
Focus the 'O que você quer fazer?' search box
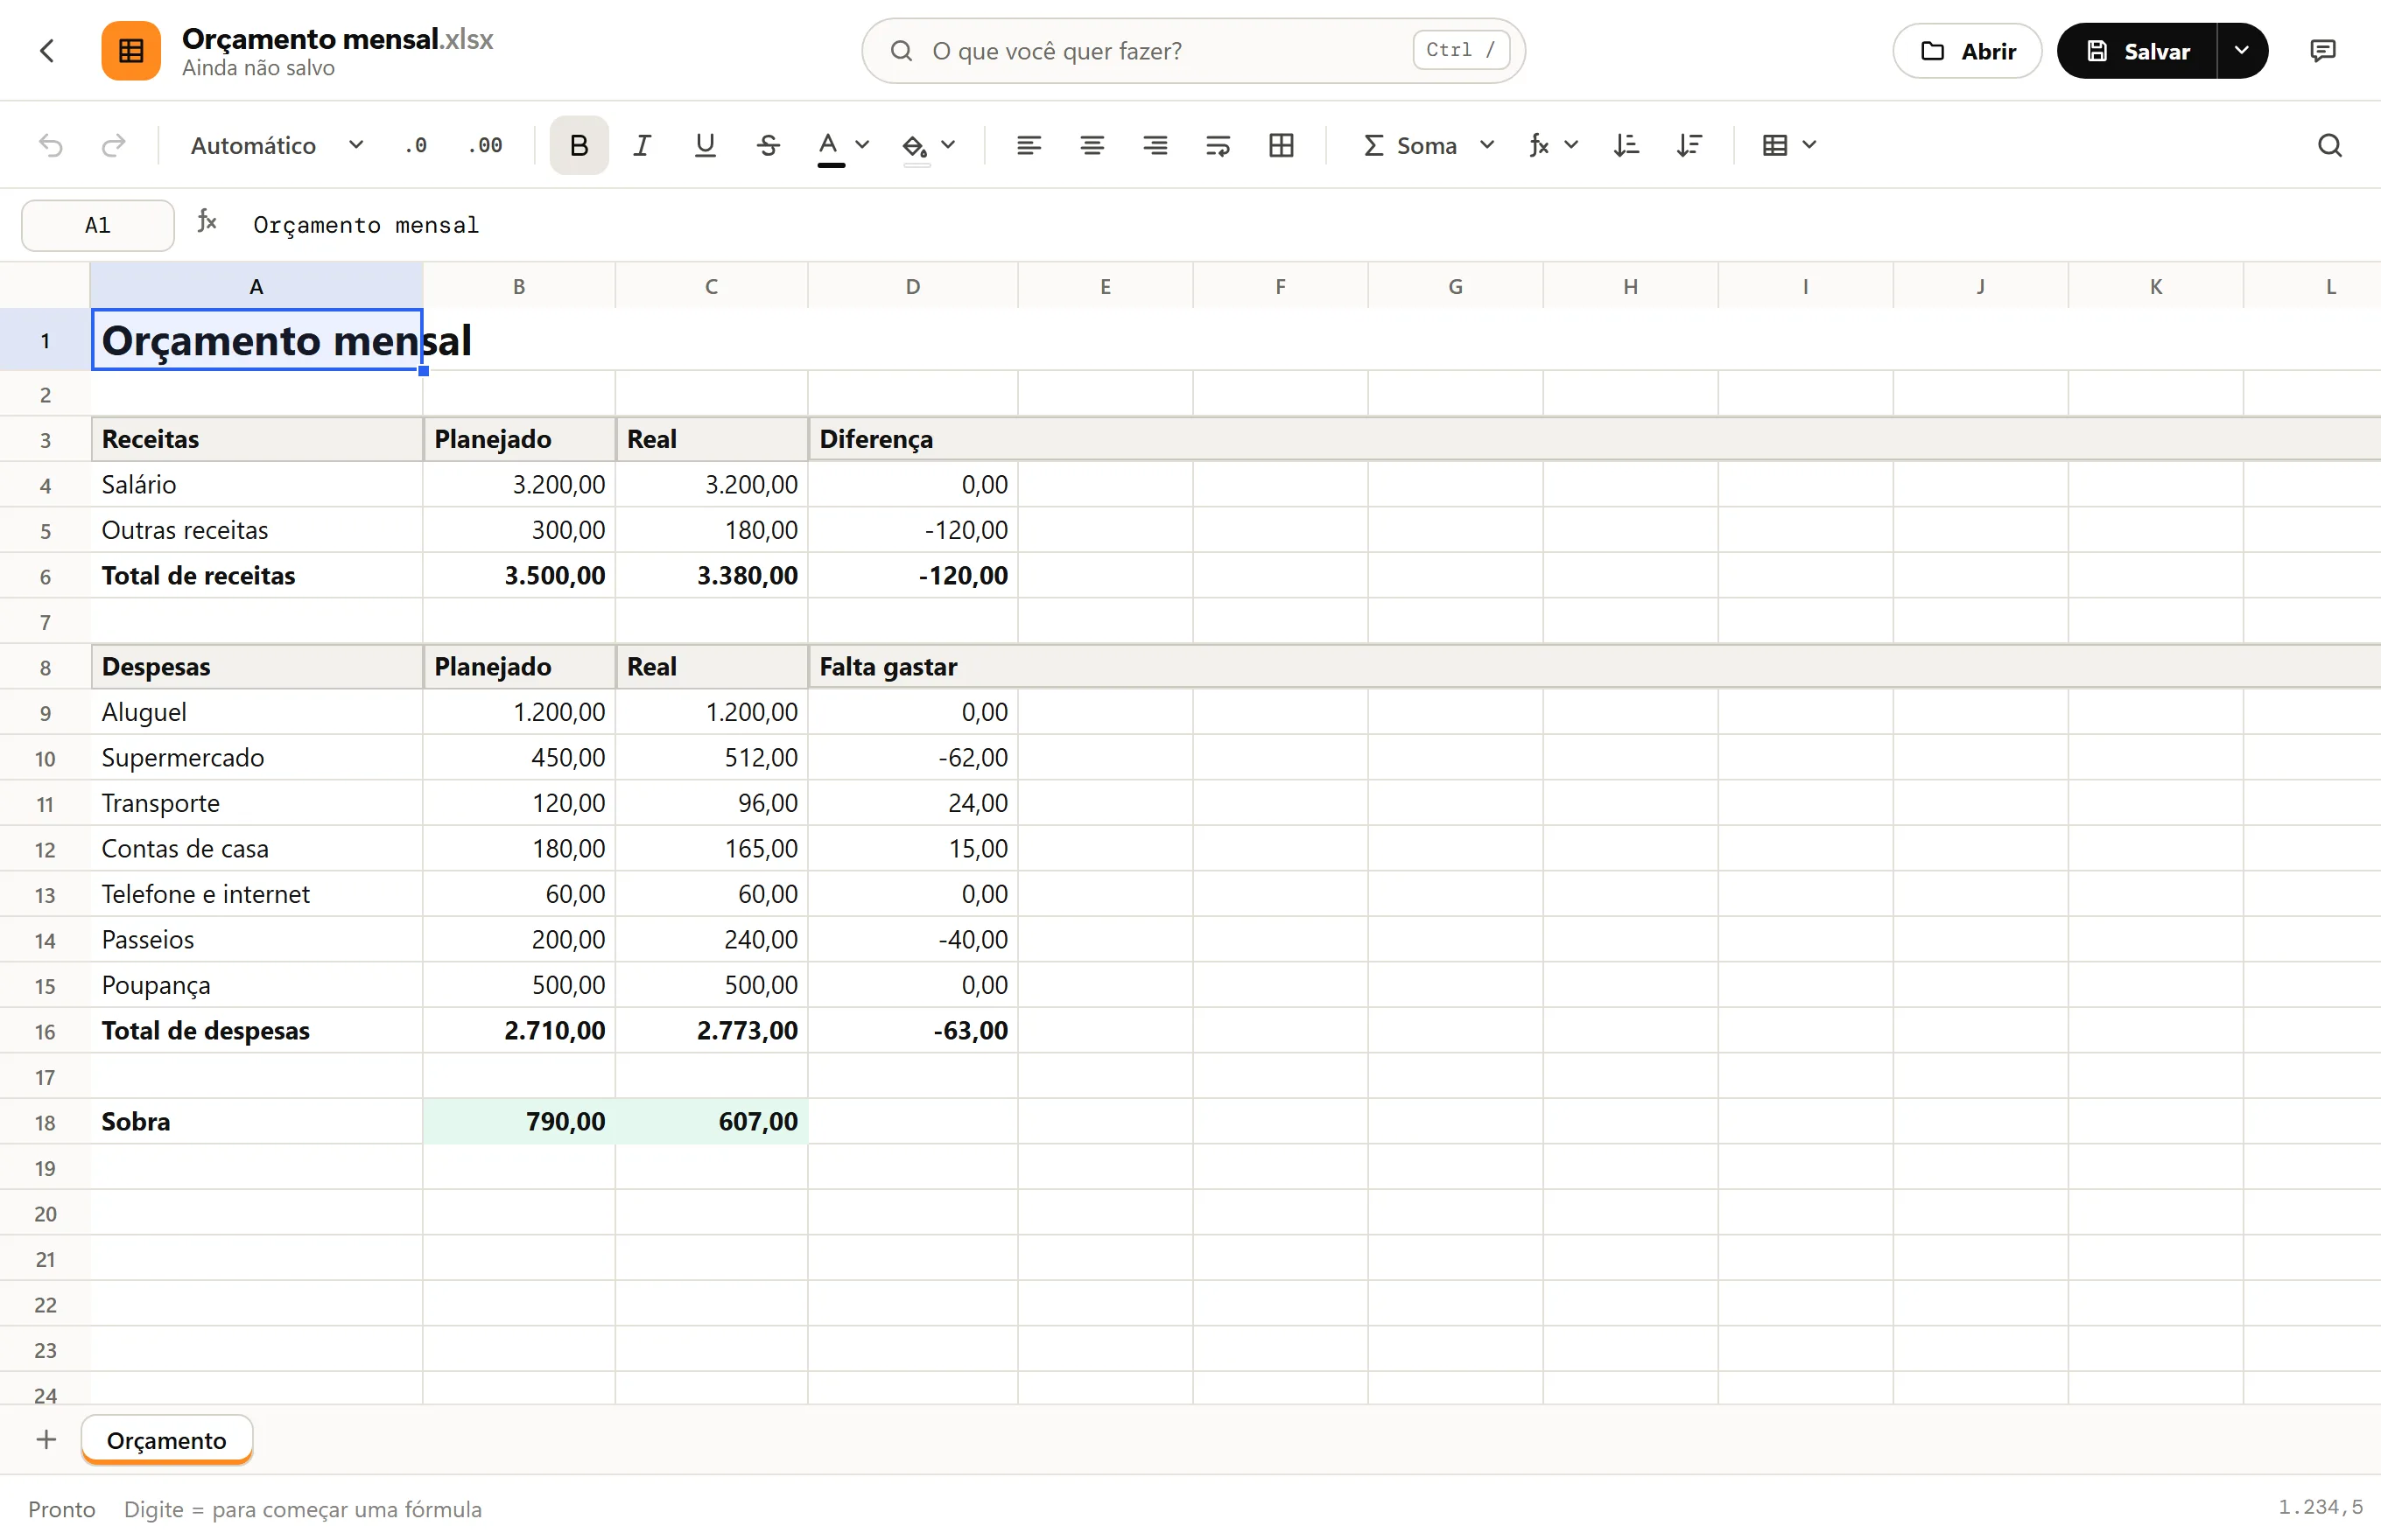(1193, 51)
